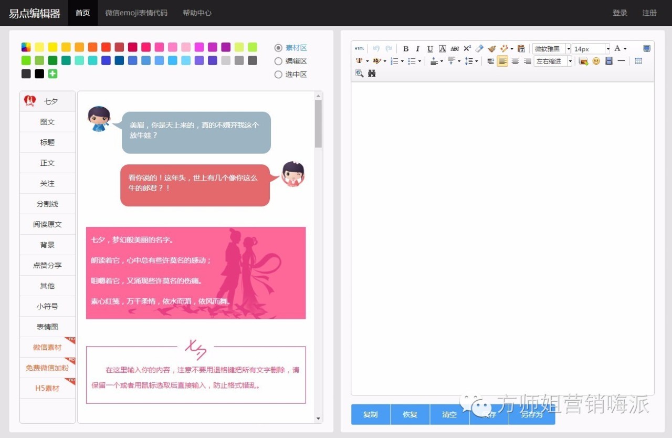Select the 选中区 radio button
Viewport: 672px width, 438px height.
(279, 75)
